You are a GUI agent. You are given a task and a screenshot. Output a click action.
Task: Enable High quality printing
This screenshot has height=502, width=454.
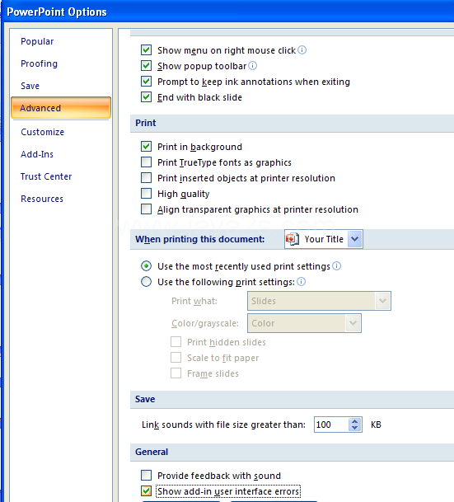[146, 194]
